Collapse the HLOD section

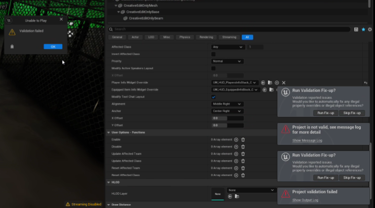click(x=109, y=182)
